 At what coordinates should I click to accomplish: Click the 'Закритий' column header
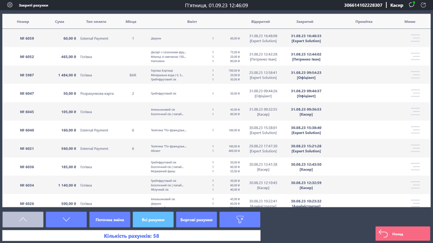coord(305,22)
